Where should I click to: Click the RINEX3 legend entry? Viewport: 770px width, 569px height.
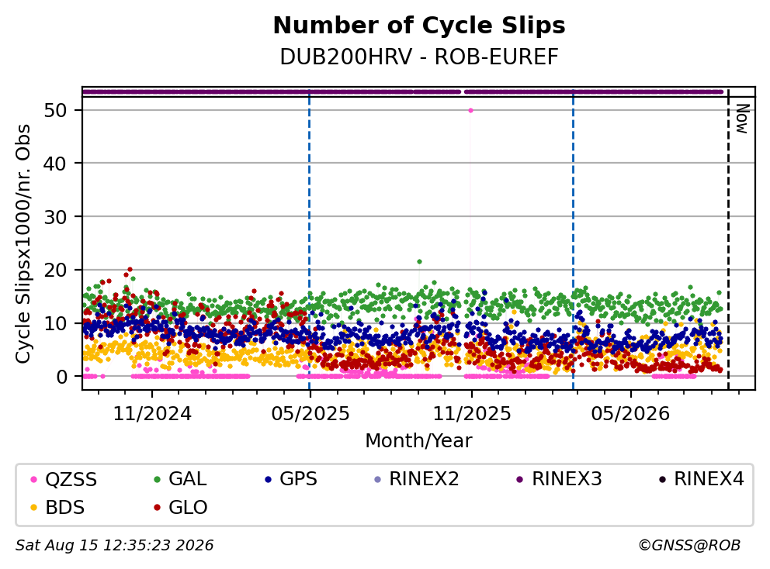560,479
